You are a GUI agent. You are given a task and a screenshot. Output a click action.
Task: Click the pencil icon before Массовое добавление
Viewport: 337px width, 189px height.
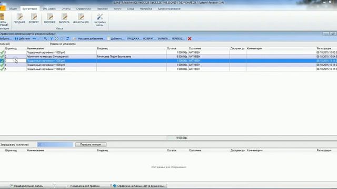click(74, 39)
